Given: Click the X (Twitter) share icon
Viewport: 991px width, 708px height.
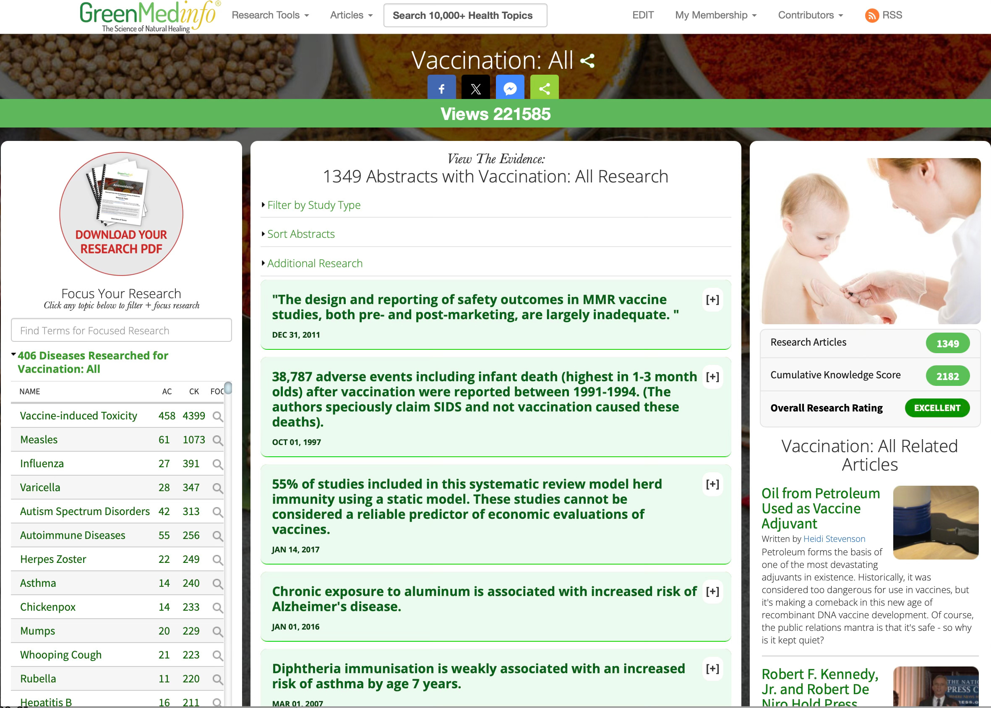Looking at the screenshot, I should [475, 88].
